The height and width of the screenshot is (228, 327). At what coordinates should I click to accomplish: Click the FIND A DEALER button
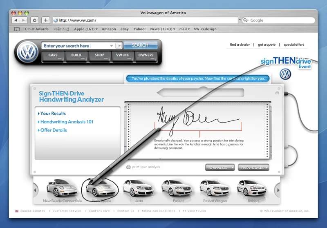point(253,168)
